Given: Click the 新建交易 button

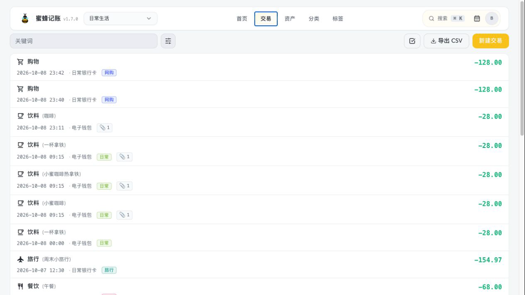Looking at the screenshot, I should [491, 41].
